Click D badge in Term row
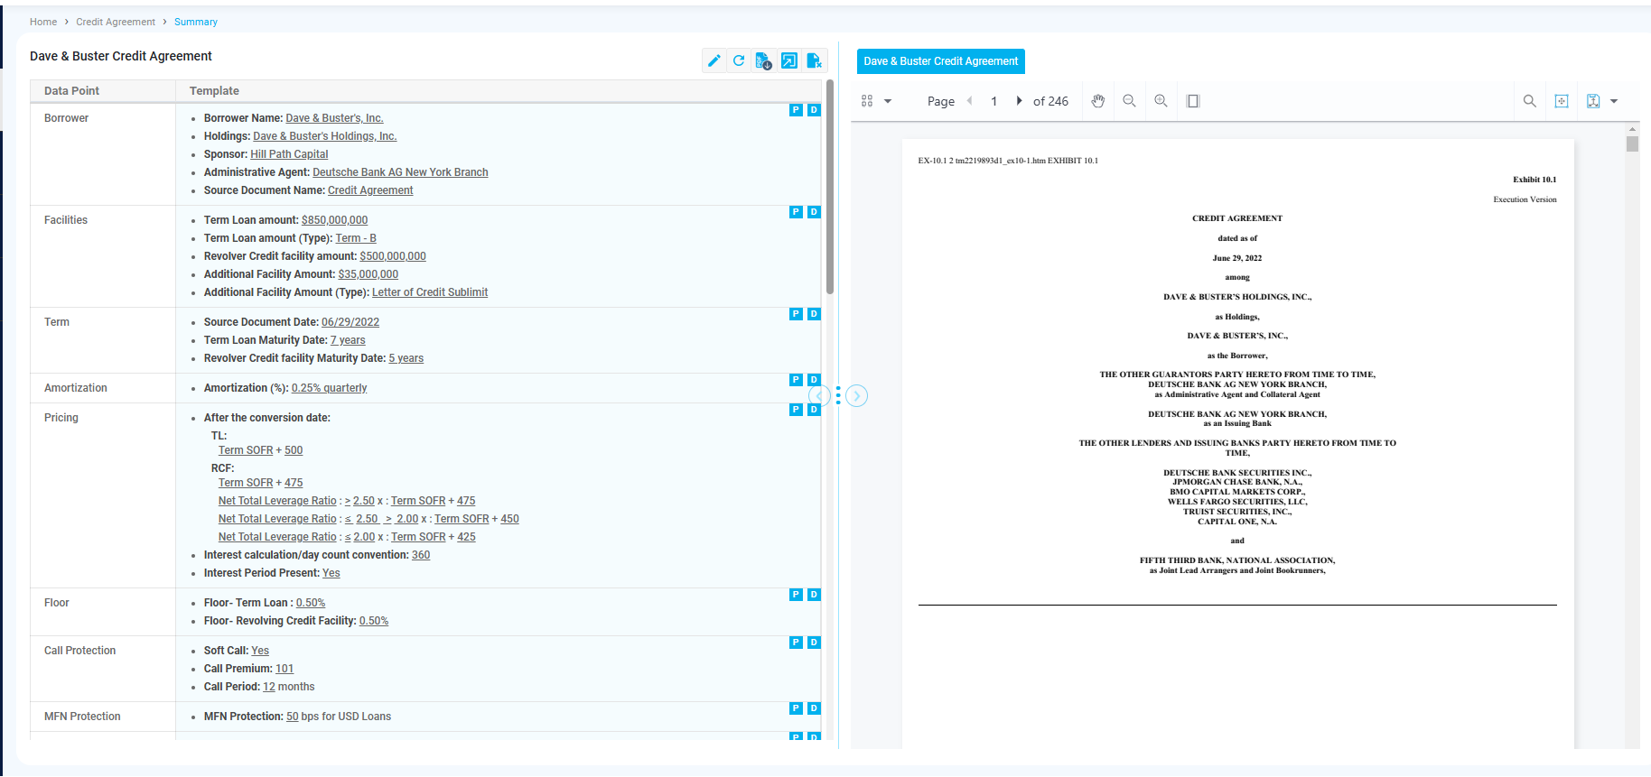1651x777 pixels. pos(814,314)
